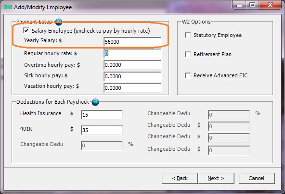Select the Overtime hourly pay field

[x=132, y=65]
